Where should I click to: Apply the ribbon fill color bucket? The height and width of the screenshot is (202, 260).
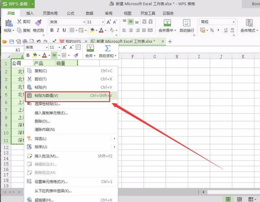click(92, 30)
